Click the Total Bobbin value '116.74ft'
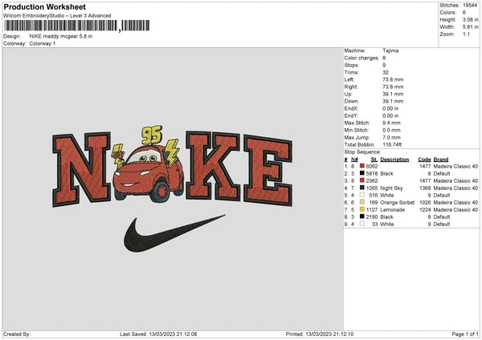Viewport: 482px width, 340px height. (x=392, y=144)
